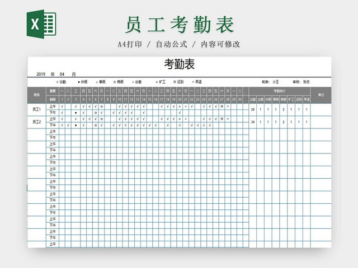The height and width of the screenshot is (268, 358).
Task: Click the attendance total cell showing 34
Action: point(253,121)
